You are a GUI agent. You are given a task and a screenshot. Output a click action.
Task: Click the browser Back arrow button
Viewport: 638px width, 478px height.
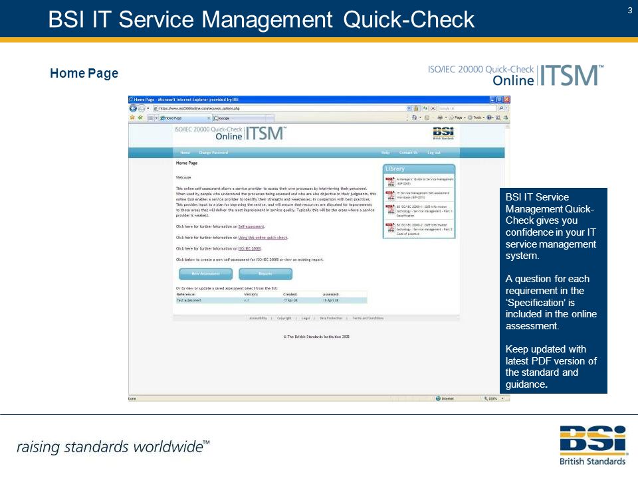pyautogui.click(x=133, y=108)
